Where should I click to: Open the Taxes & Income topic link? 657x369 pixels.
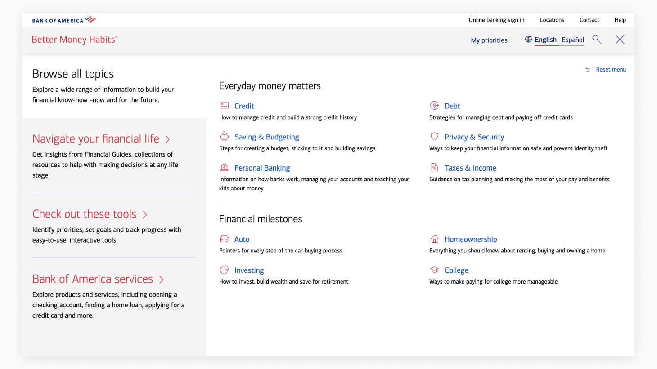pos(470,168)
